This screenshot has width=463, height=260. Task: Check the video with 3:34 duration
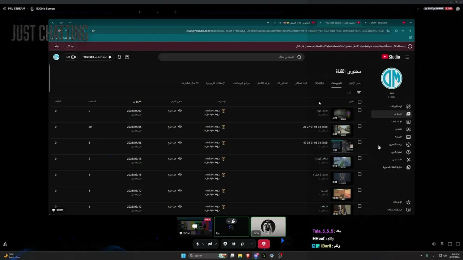[360, 174]
